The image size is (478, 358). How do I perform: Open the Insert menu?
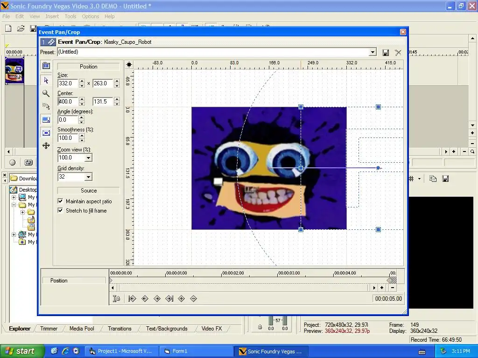pos(52,16)
